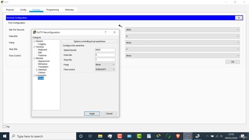The image size is (249, 140).
Task: Toggle the Top checkbox
Action: [x=4, y=126]
